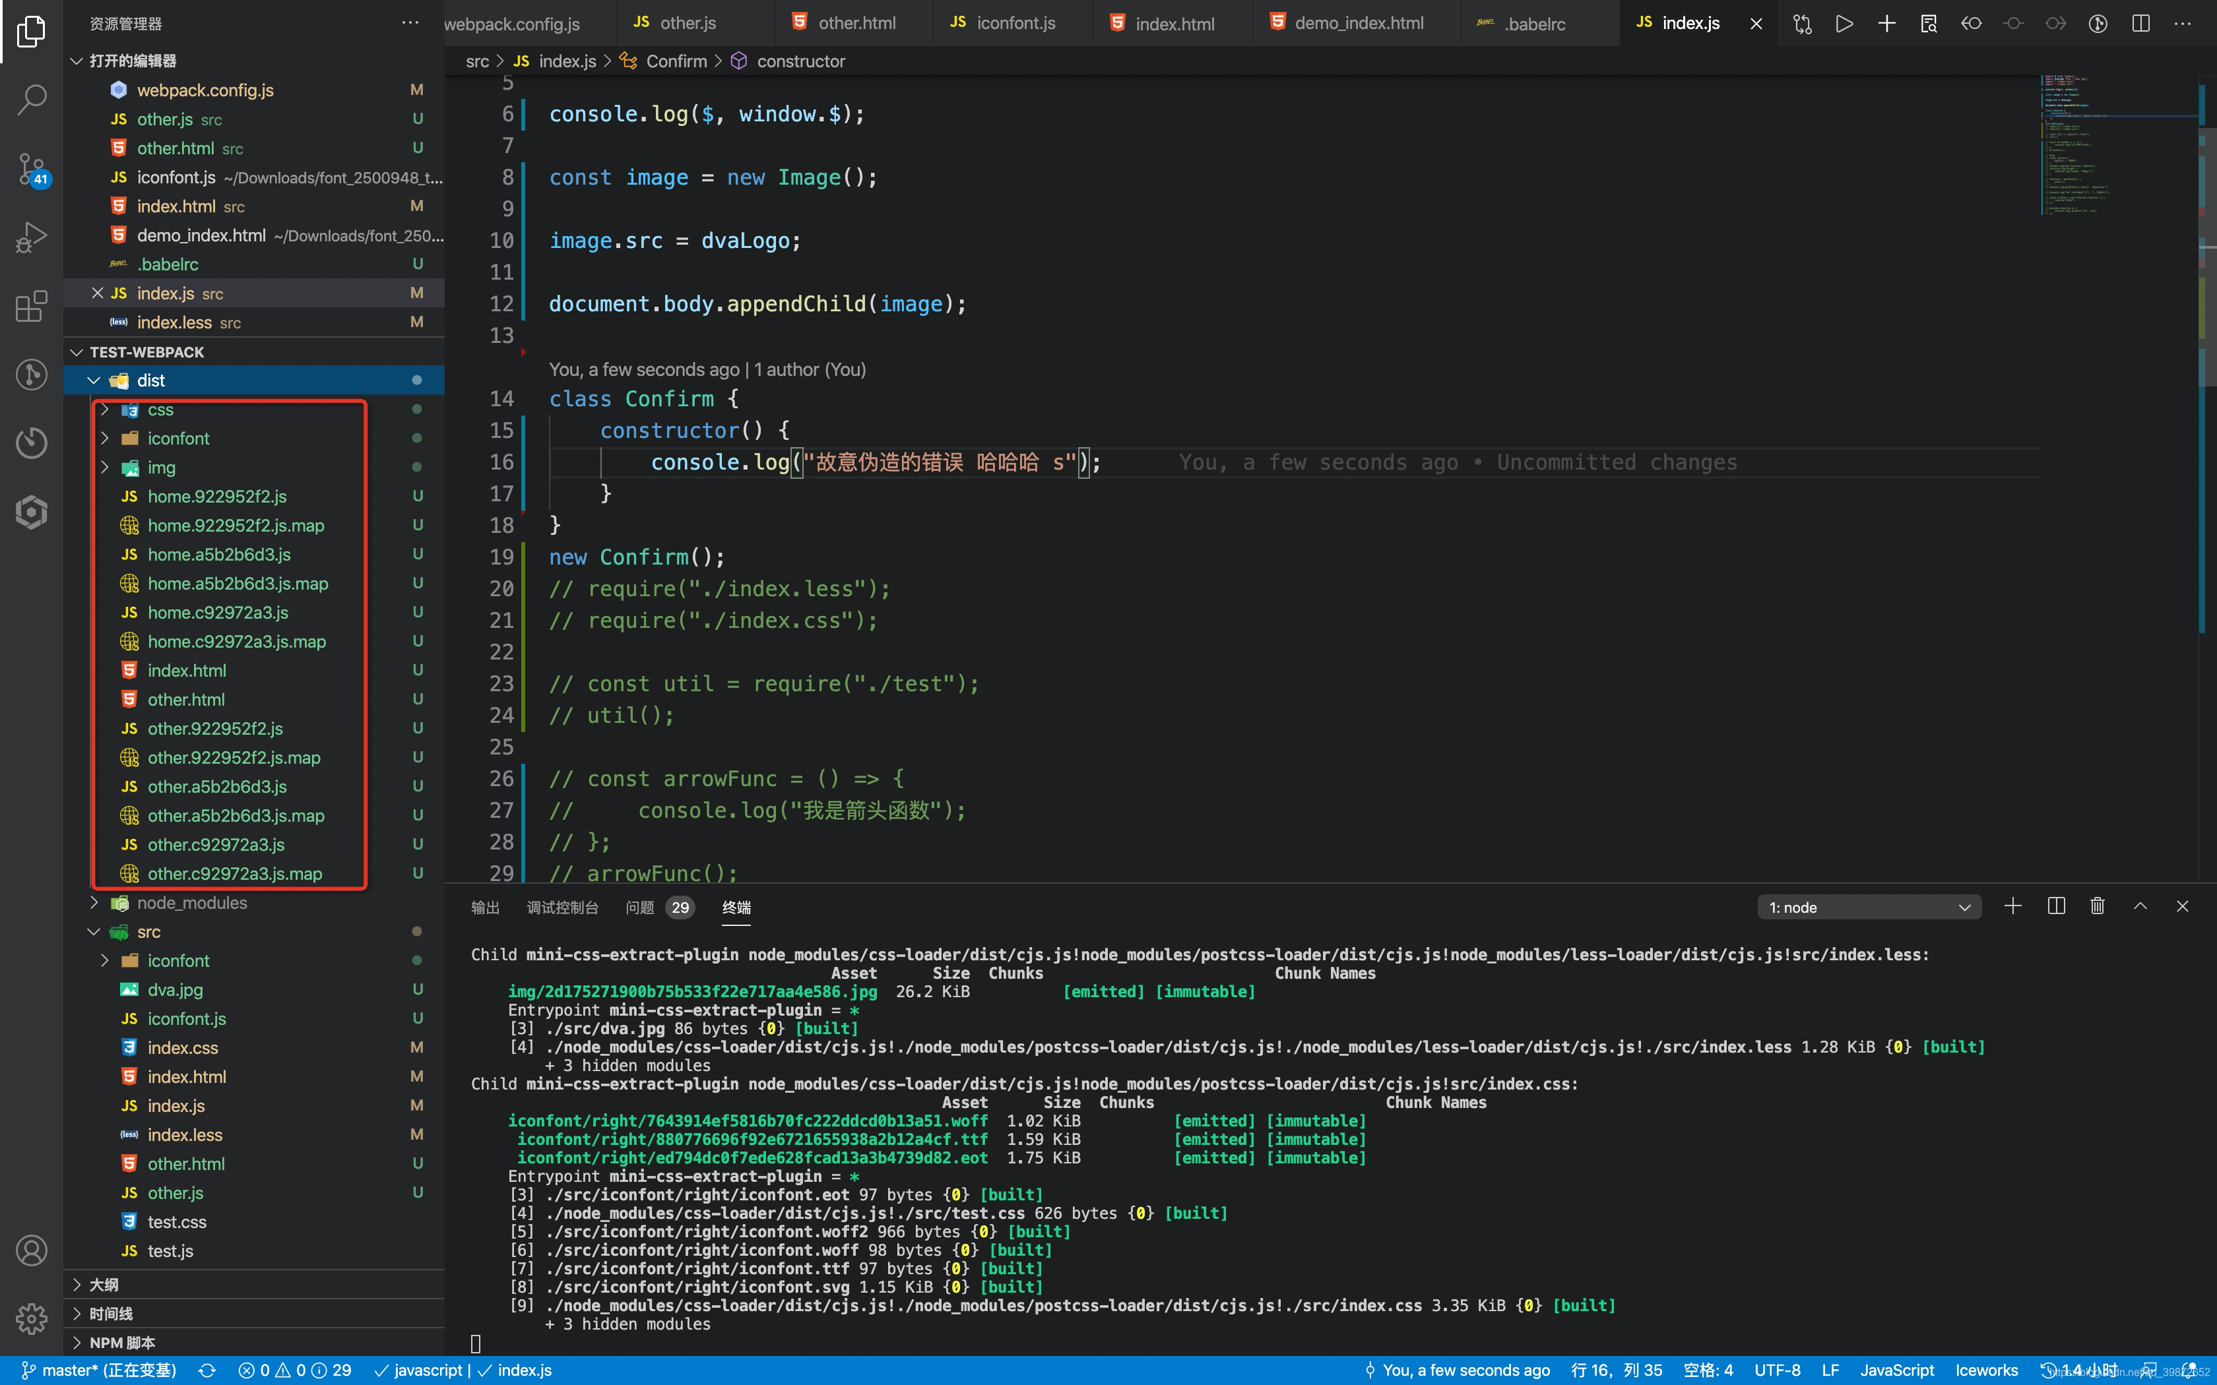
Task: Click the Iceworks status bar item
Action: 1986,1370
